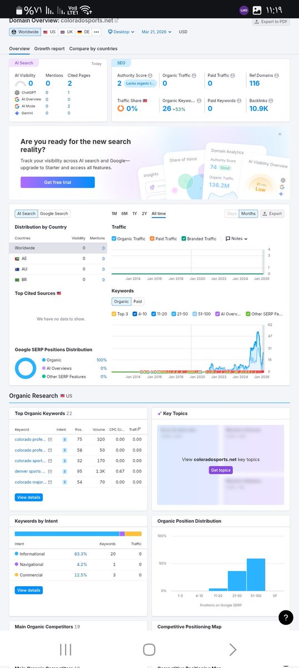Click the 51-100 bar in Organic Position Distribution
The width and height of the screenshot is (299, 668).
[x=256, y=574]
